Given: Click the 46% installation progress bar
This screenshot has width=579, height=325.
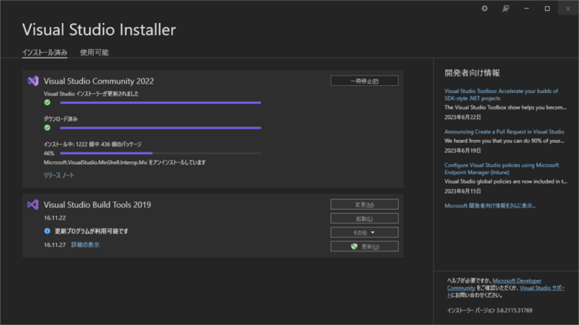Looking at the screenshot, I should pos(160,153).
